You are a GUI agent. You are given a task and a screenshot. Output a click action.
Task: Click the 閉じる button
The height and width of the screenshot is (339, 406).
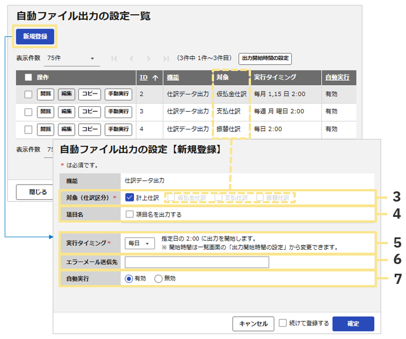click(38, 192)
